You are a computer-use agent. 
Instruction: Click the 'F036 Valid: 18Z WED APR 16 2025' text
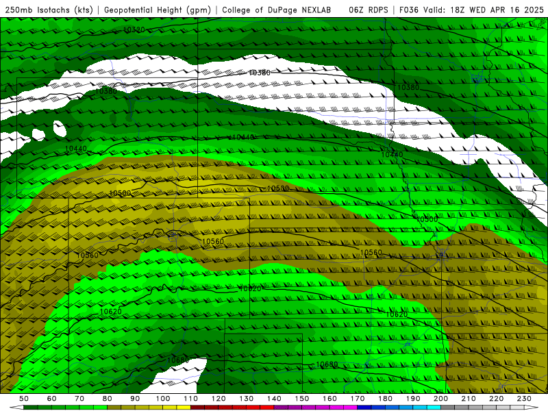[471, 10]
